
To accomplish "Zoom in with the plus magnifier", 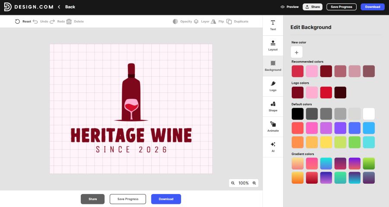I will [254, 183].
